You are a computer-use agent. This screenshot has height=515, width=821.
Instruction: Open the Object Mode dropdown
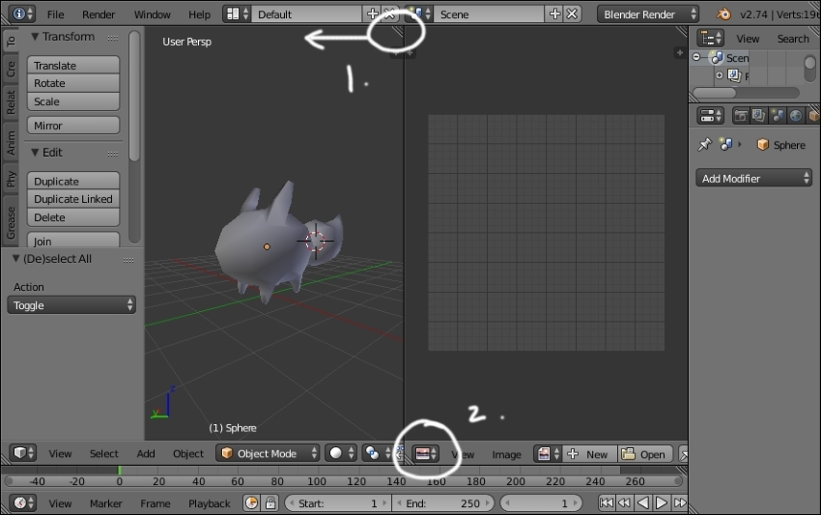click(268, 453)
